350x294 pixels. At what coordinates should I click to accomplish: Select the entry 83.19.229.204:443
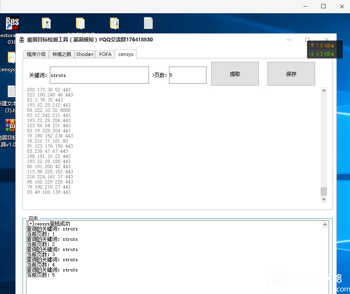pyautogui.click(x=49, y=131)
